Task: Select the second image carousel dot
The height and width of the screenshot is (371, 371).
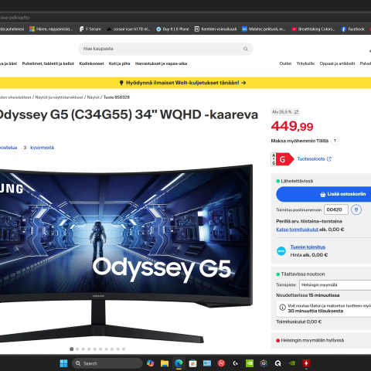Action: pos(77,349)
